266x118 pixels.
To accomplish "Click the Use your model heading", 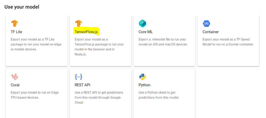I will [x=22, y=7].
